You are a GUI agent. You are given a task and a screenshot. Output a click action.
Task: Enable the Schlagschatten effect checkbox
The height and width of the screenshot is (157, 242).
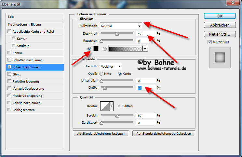(x=9, y=110)
